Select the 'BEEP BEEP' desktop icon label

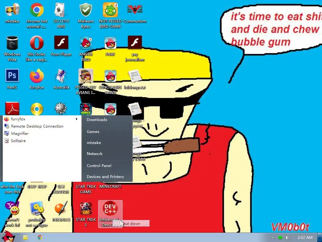pos(37,187)
